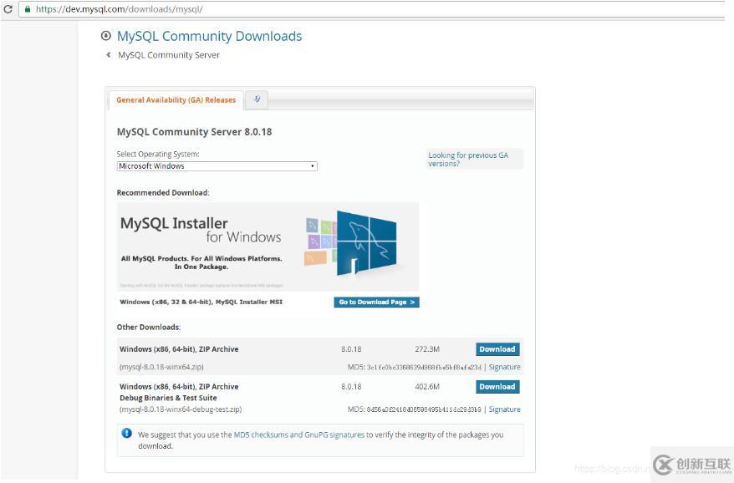This screenshot has height=483, width=734.
Task: Click the Microsoft Windows combo box arrow
Action: pos(310,165)
